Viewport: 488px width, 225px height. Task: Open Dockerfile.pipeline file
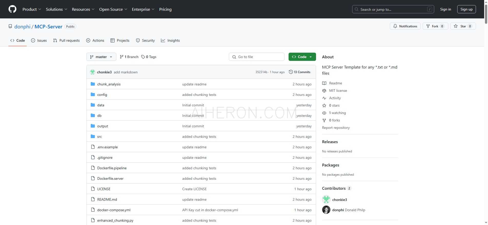click(112, 168)
